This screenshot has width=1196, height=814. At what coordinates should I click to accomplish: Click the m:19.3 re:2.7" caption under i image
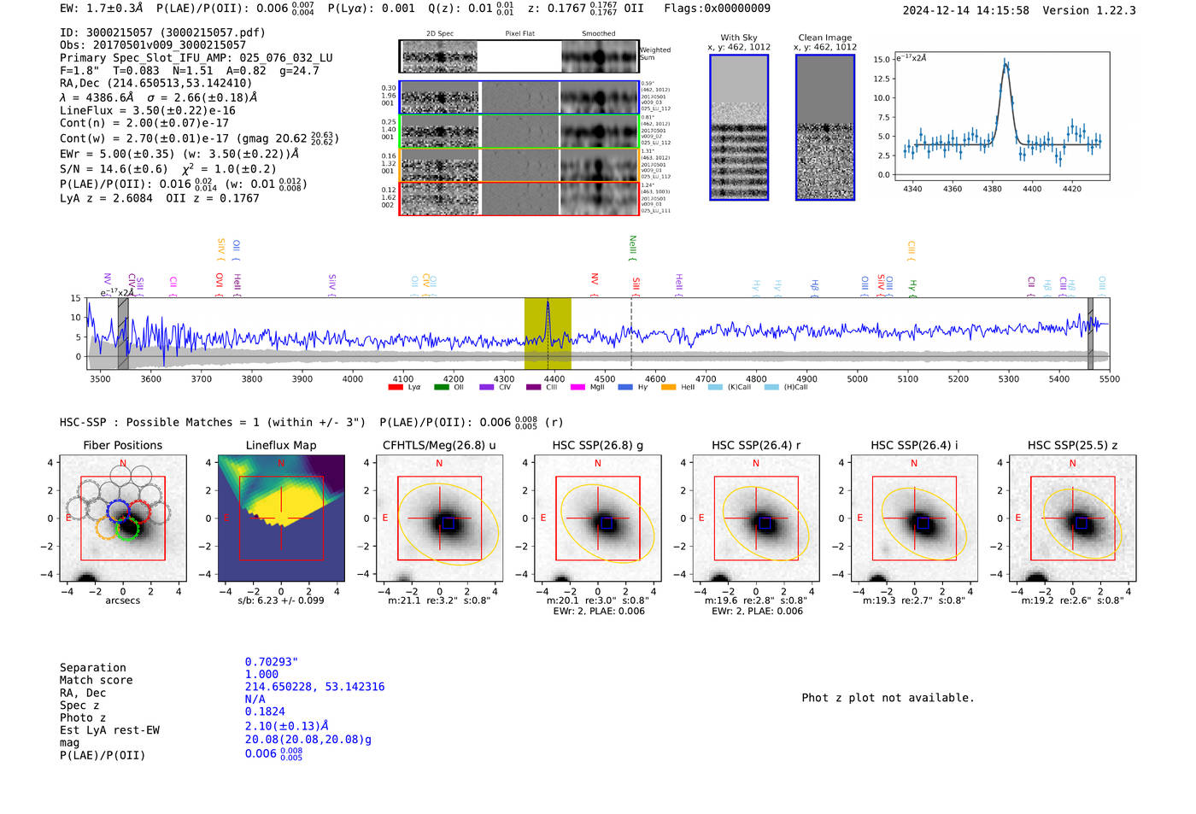[914, 600]
